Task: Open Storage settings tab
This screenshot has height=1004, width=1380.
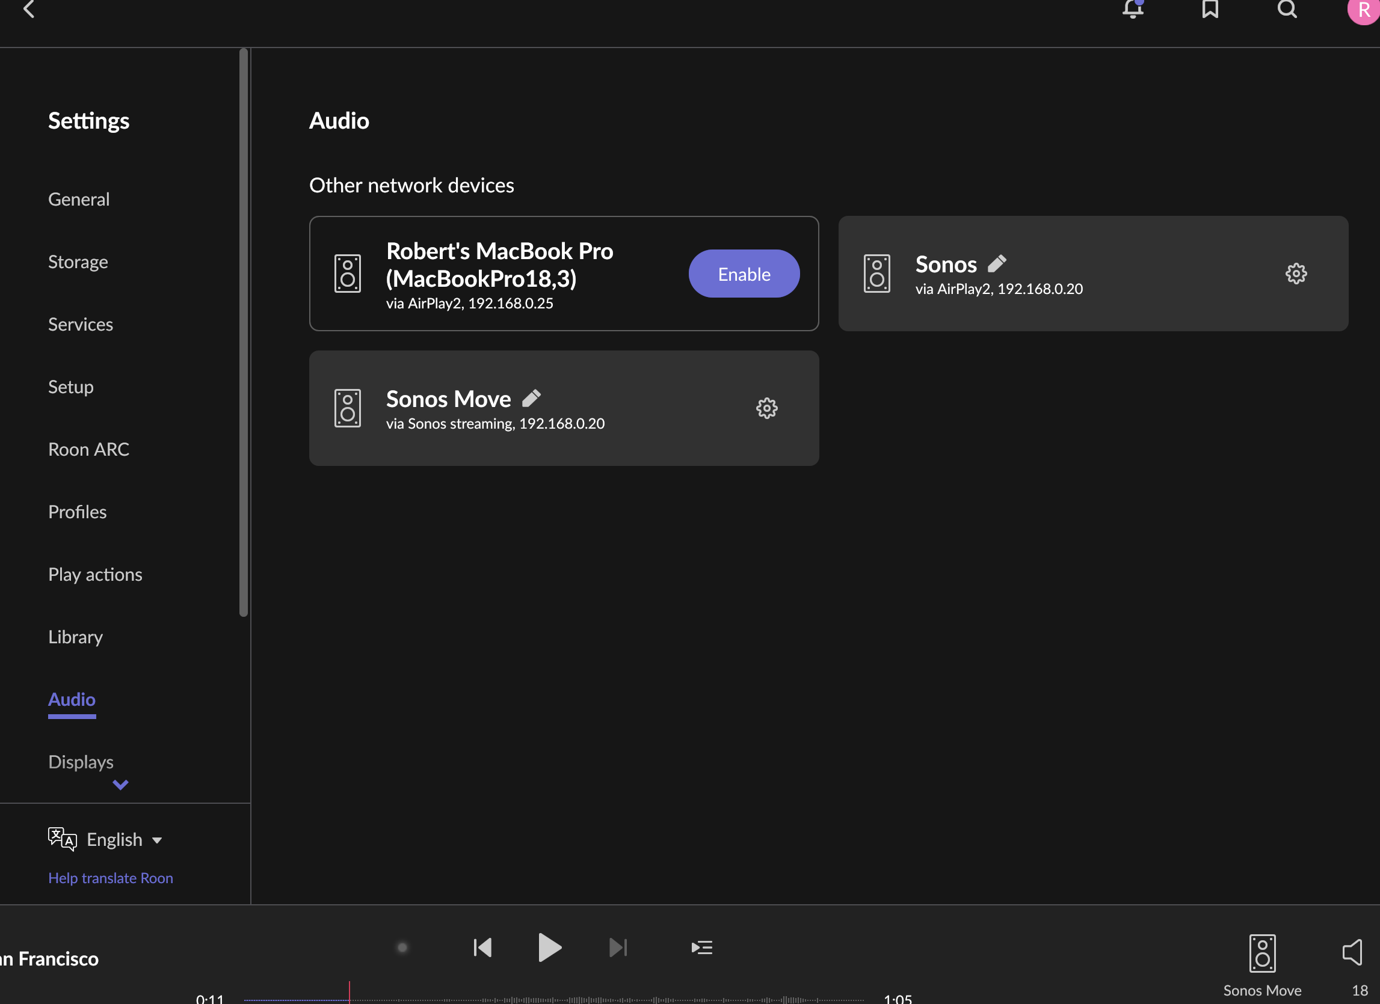Action: 78,262
